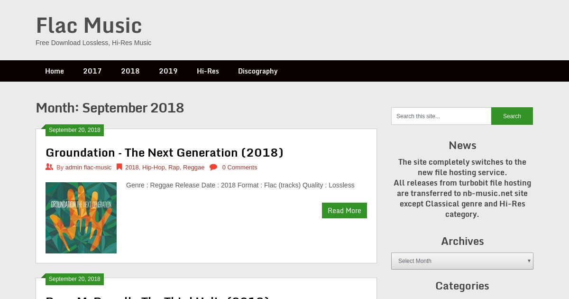This screenshot has height=299, width=569.
Task: Click the Groundation album cover thumbnail
Action: (81, 218)
